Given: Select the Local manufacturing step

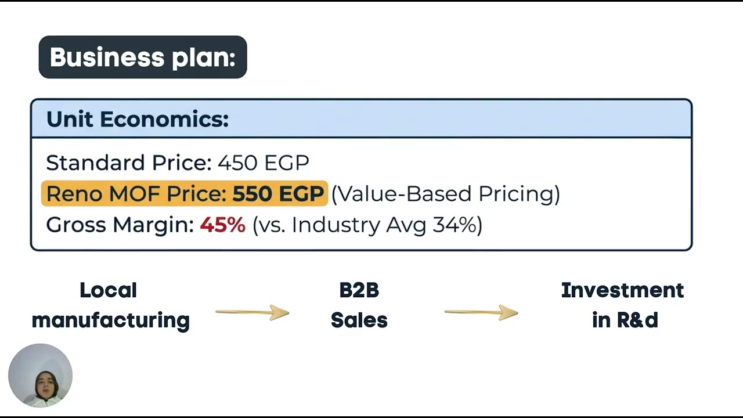Looking at the screenshot, I should click(110, 305).
